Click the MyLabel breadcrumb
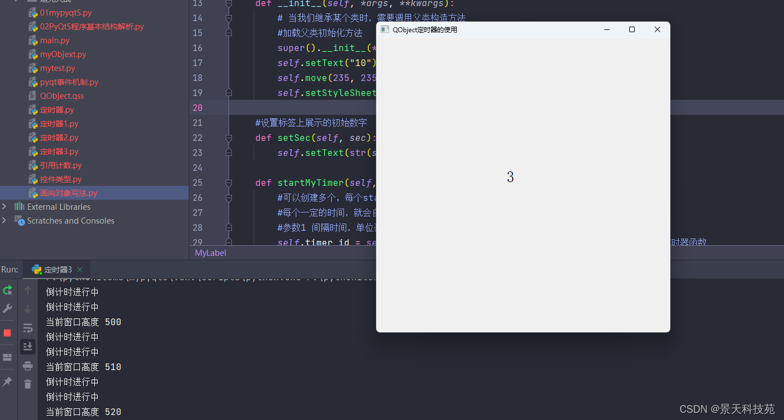The image size is (784, 420). (210, 252)
